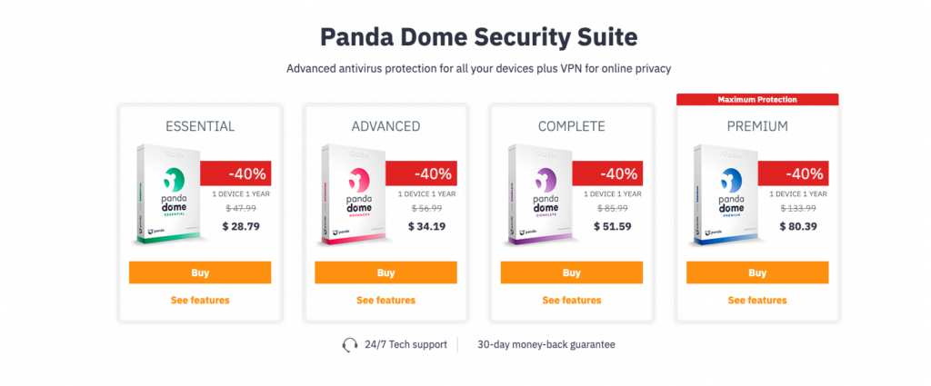
Task: Click the Panda Dome Advanced product box
Action: pos(354,194)
